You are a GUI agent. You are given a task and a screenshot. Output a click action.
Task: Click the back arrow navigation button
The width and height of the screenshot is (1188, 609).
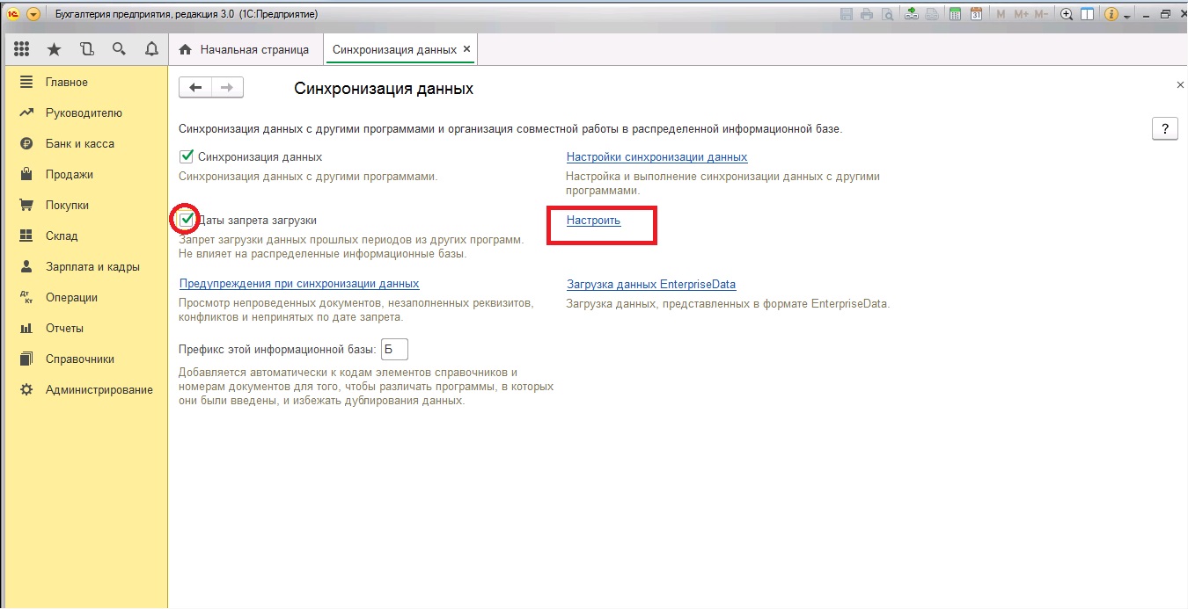point(195,87)
